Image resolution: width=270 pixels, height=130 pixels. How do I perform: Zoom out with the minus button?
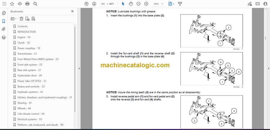coord(138,4)
